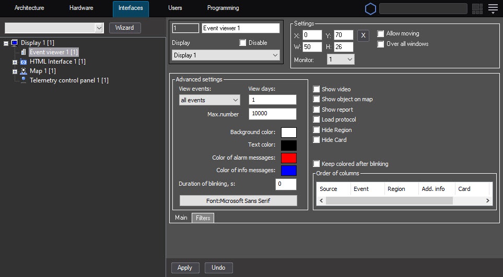The width and height of the screenshot is (503, 277).
Task: Click the grid layout icon in header
Action: point(477,9)
